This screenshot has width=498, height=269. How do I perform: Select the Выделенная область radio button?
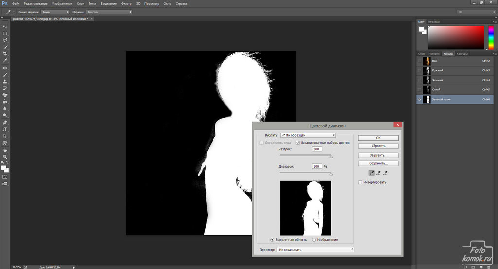[x=272, y=240]
